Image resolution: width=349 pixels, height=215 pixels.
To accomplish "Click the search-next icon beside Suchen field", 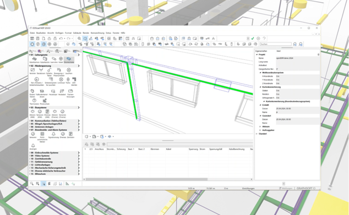I will point(295,44).
